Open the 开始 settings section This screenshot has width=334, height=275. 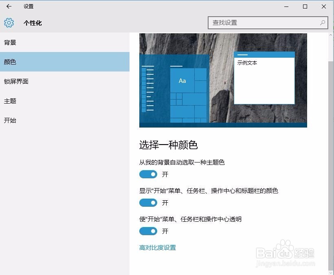click(x=10, y=120)
